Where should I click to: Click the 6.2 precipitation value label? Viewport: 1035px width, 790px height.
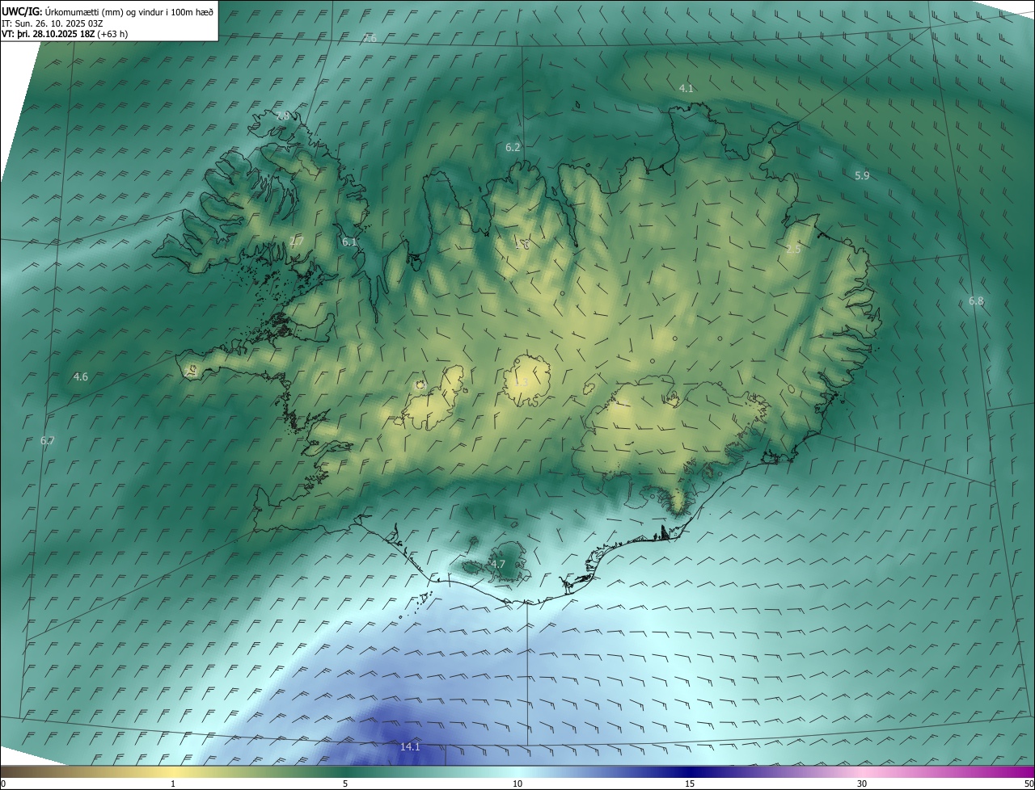[x=513, y=147]
